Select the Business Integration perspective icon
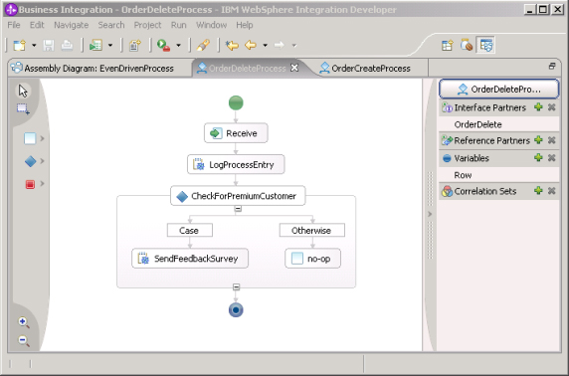This screenshot has height=376, width=569. [x=485, y=46]
